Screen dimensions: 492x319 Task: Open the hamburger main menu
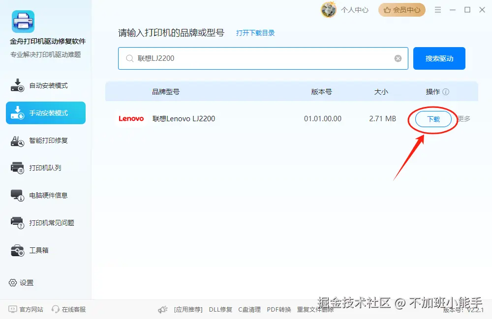coord(438,10)
